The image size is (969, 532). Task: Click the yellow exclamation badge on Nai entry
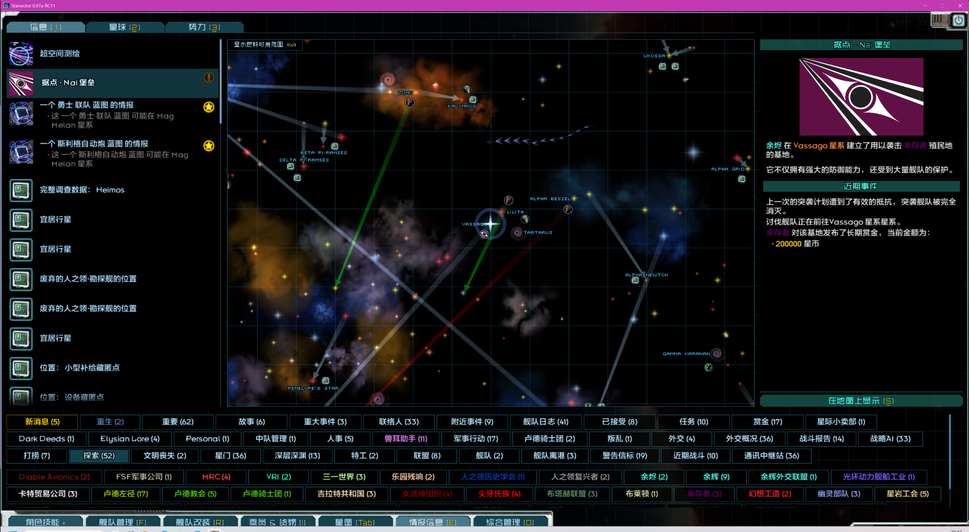tap(209, 77)
